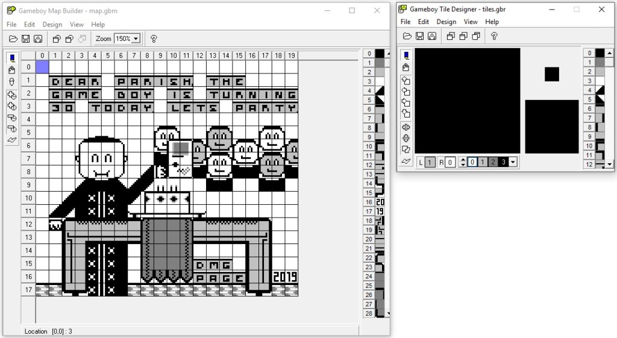617x338 pixels.
Task: Pick color 0 swatch in Tile Designer palette
Action: [472, 162]
